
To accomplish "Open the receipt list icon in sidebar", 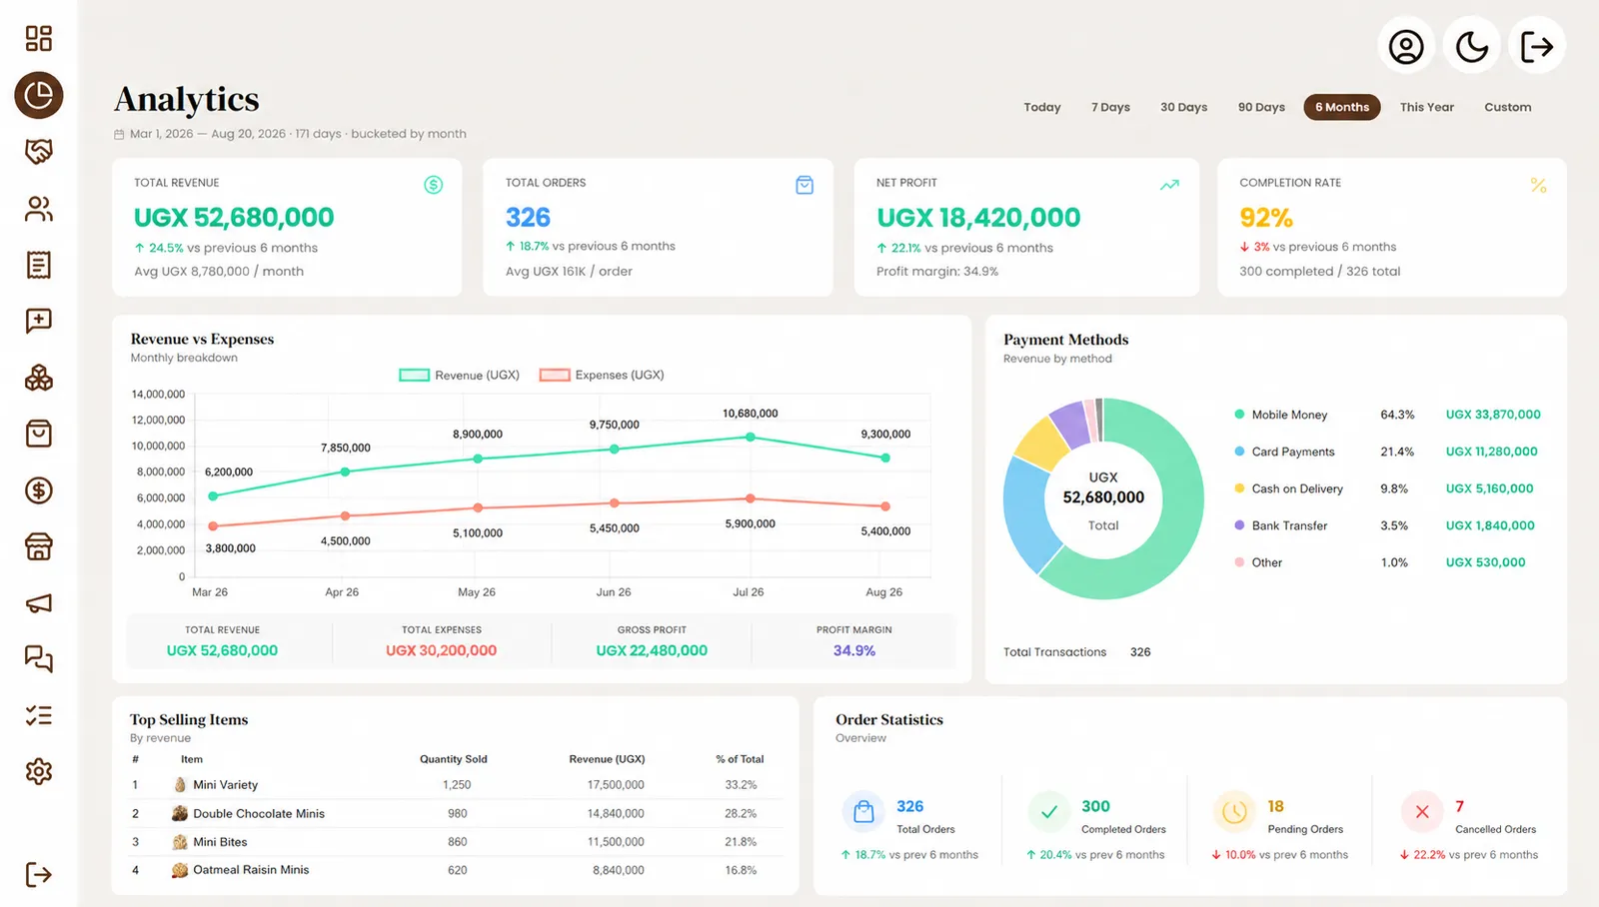I will (x=38, y=265).
